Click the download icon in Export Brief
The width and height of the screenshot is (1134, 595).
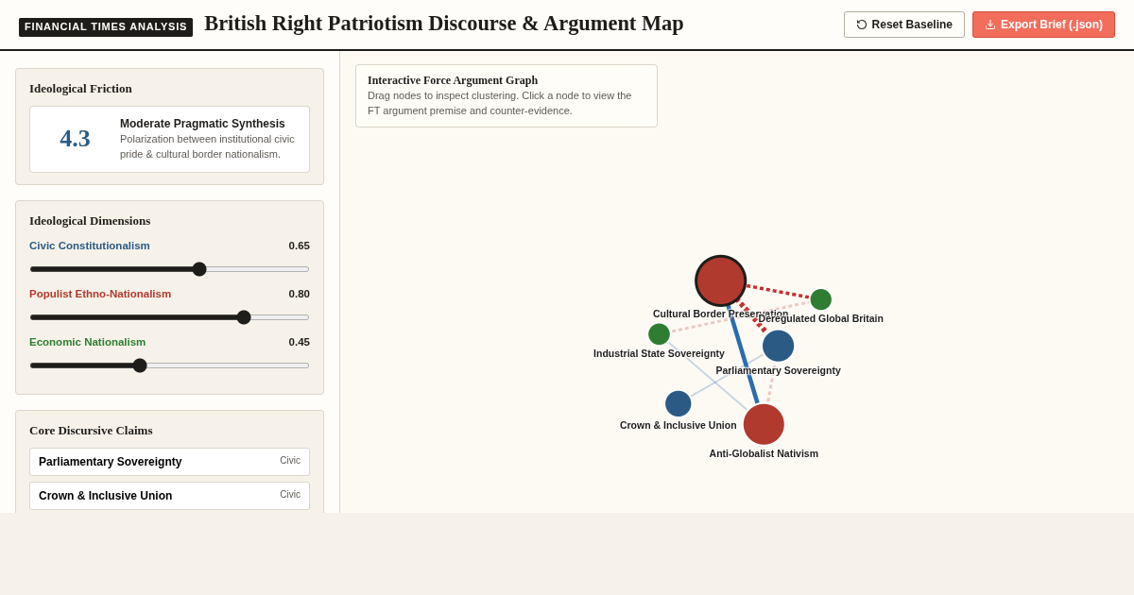(x=990, y=25)
